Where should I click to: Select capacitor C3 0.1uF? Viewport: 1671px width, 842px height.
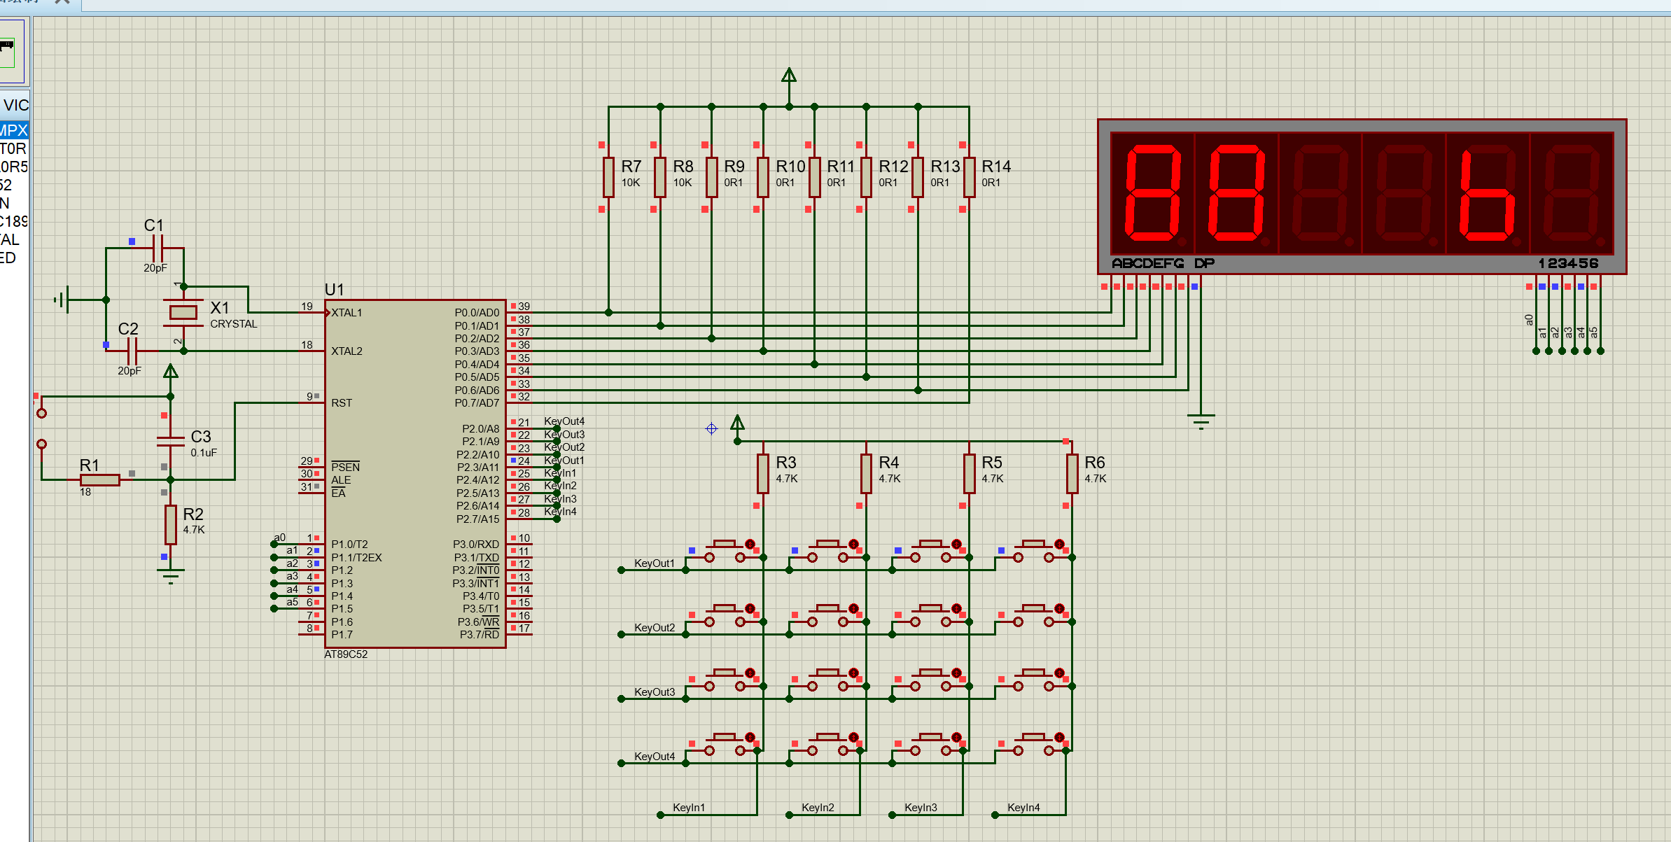point(171,441)
